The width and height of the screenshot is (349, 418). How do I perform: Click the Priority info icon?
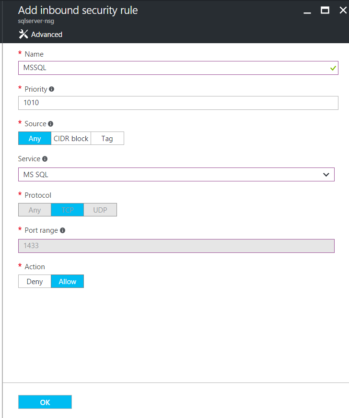tap(52, 89)
